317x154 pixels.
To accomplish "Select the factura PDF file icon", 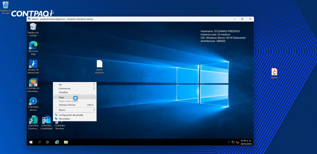I will (274, 72).
